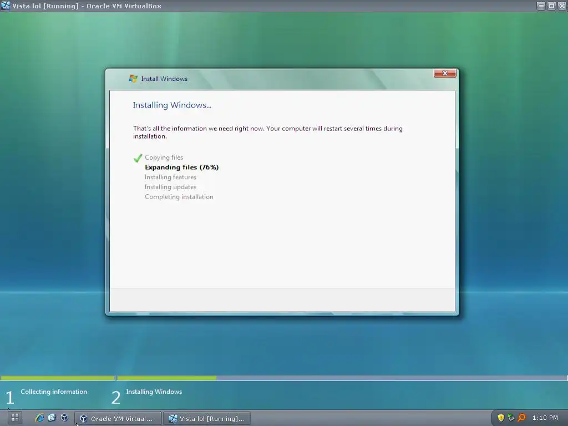568x426 pixels.
Task: Click the Windows flag icon in Install Windows title
Action: 133,79
